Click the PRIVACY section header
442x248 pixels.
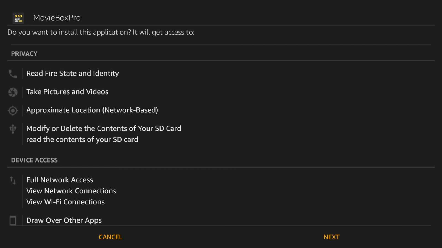point(24,54)
